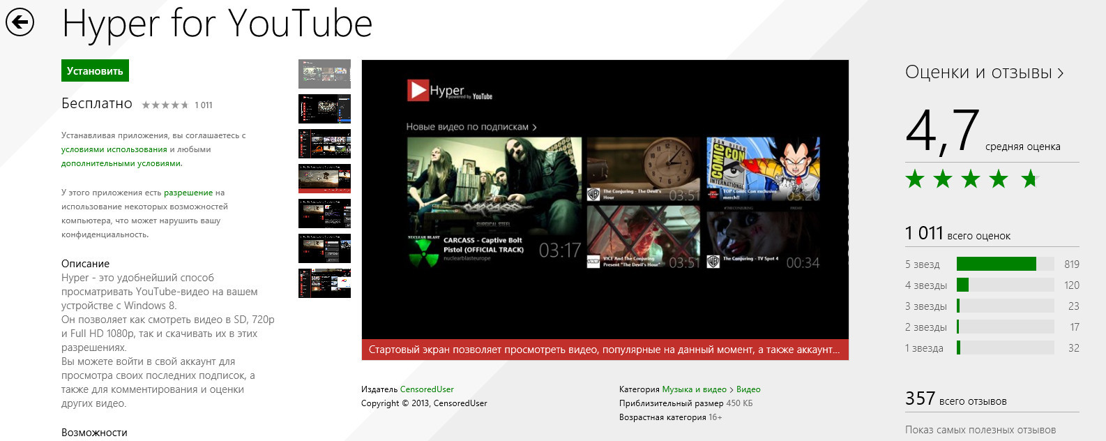Open the Музыка и видео category
This screenshot has height=441, width=1106.
(x=694, y=389)
